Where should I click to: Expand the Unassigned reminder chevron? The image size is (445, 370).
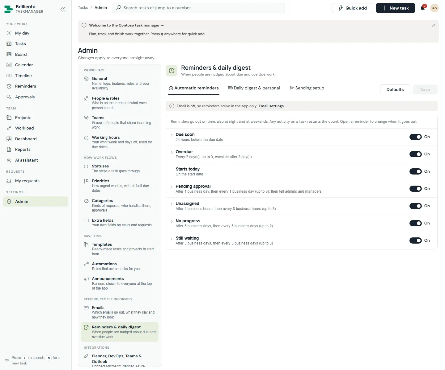(172, 204)
